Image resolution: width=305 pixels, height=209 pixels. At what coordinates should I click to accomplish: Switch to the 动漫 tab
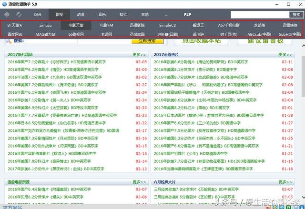(x=81, y=14)
